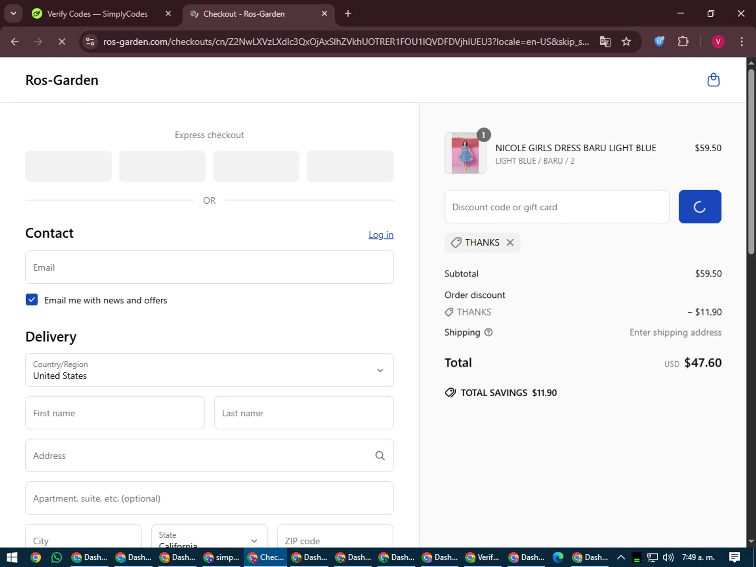Open the Extensions puzzle icon
This screenshot has width=756, height=567.
pyautogui.click(x=683, y=42)
